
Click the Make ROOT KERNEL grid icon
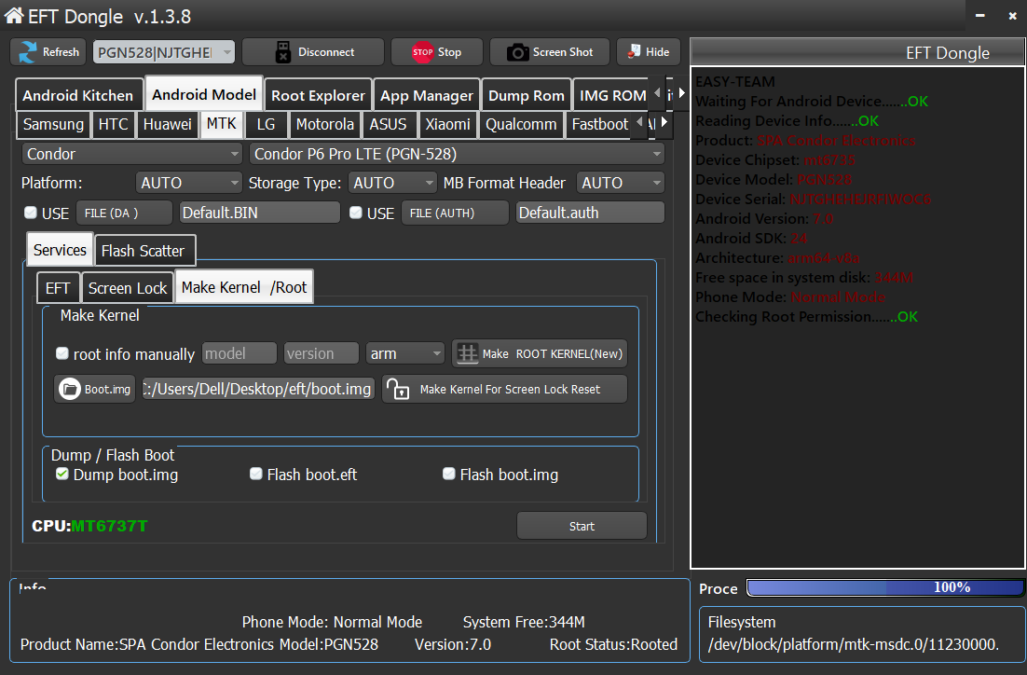(x=467, y=353)
